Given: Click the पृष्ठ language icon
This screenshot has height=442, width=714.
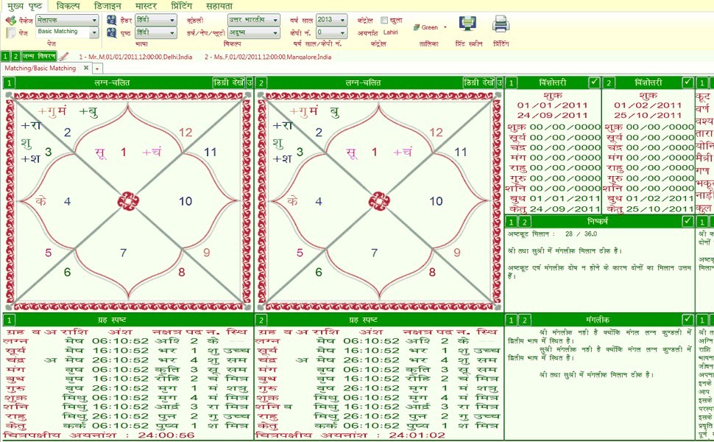Looking at the screenshot, I should pyautogui.click(x=111, y=33).
